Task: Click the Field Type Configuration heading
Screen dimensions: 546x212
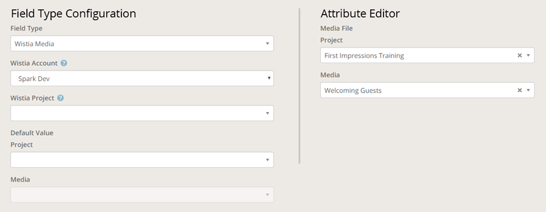Action: 73,13
